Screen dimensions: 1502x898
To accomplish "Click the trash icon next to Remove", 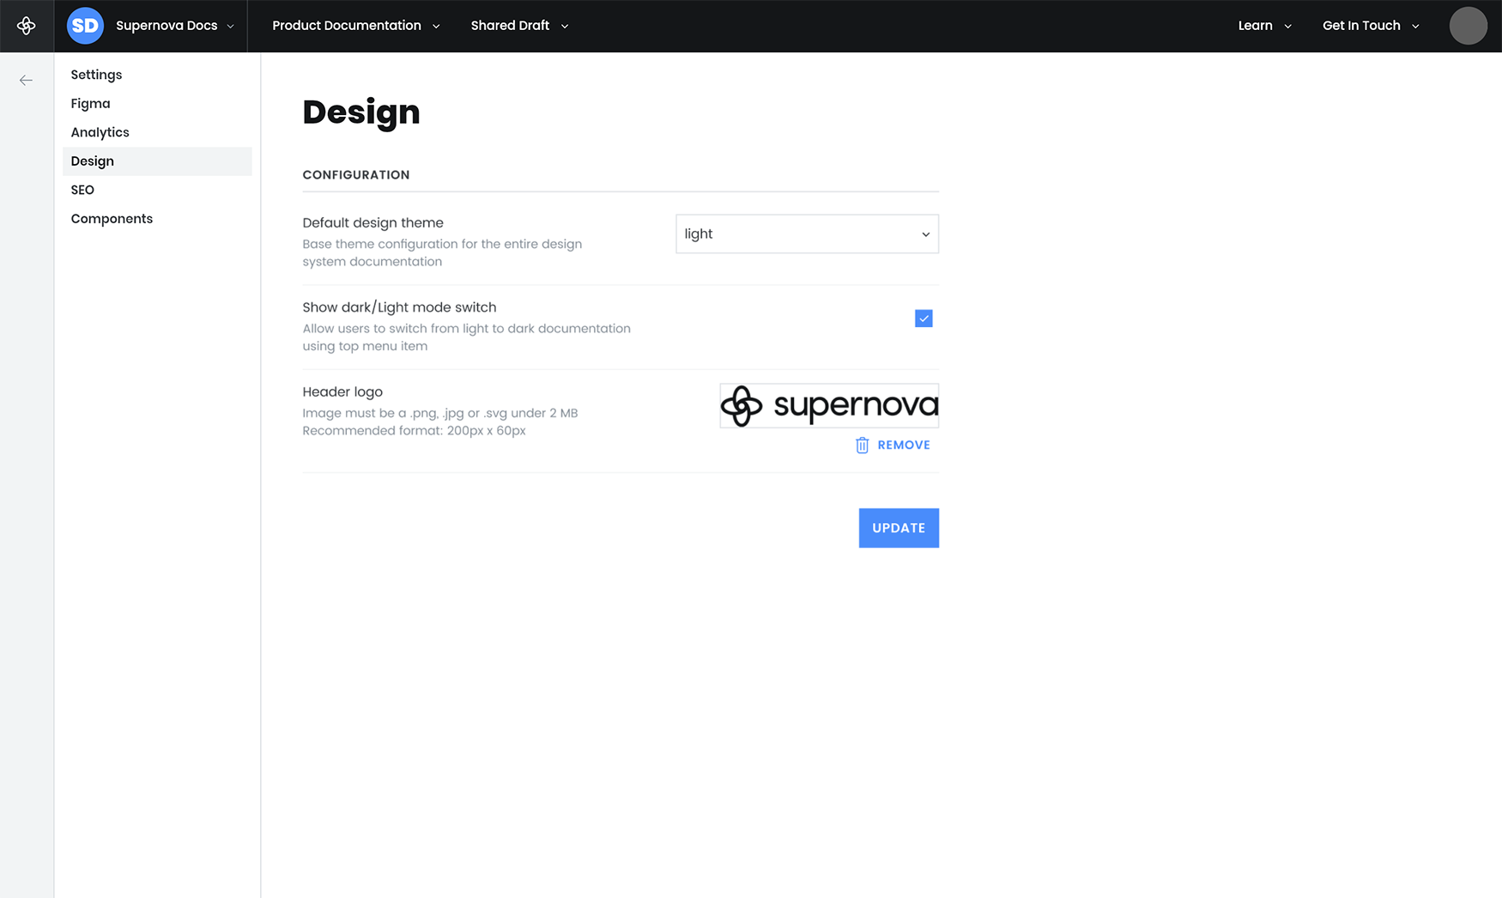I will point(862,445).
